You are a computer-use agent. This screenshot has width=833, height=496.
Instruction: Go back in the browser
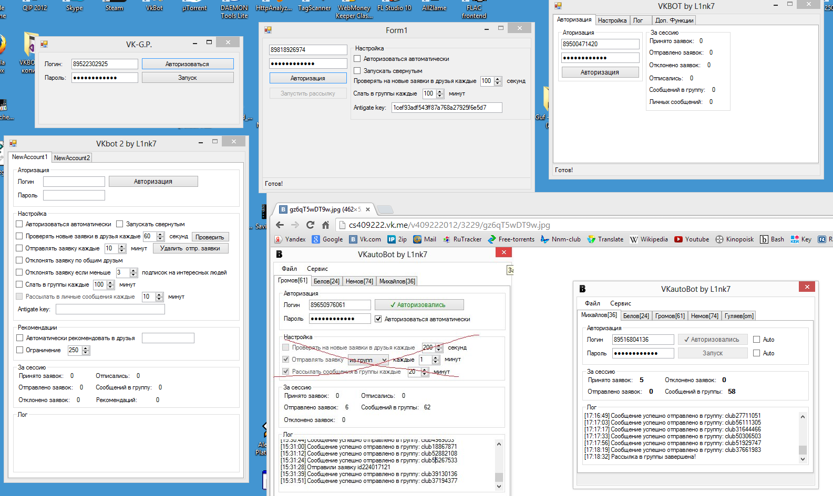coord(280,225)
